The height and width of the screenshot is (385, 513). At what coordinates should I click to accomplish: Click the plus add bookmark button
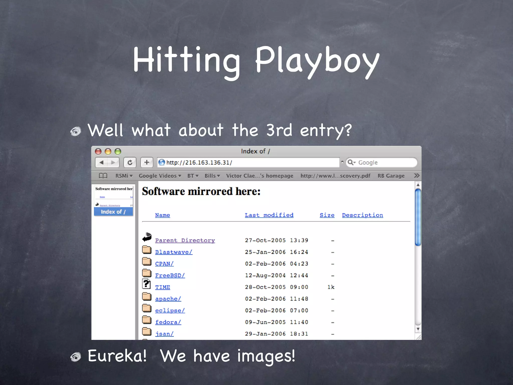pos(147,162)
